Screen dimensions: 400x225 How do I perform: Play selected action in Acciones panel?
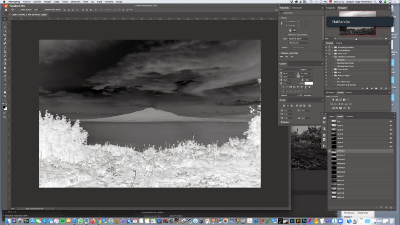[371, 88]
